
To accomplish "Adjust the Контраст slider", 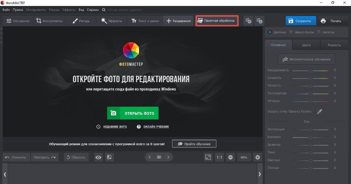I will [311, 137].
